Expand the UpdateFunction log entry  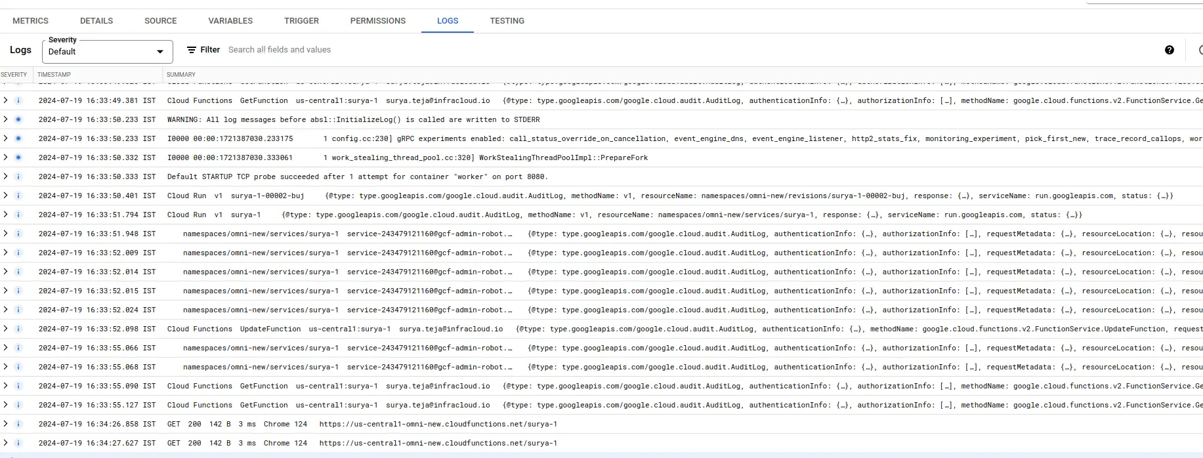pyautogui.click(x=5, y=329)
